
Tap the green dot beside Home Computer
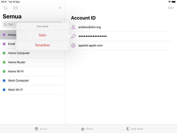point(4,53)
